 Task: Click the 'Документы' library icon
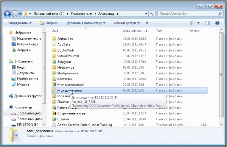(14, 73)
